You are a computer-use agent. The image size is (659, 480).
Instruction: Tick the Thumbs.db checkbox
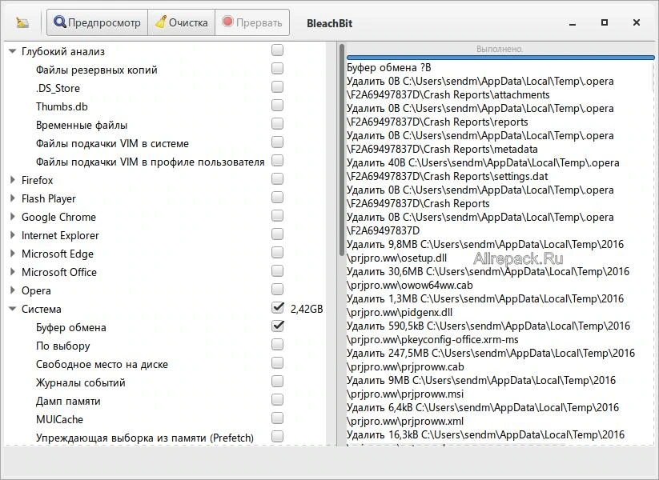click(277, 106)
